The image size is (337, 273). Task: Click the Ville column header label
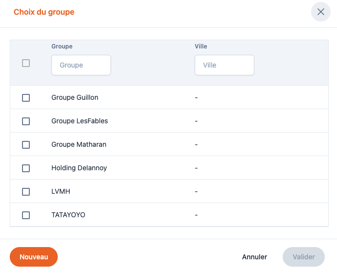point(201,46)
